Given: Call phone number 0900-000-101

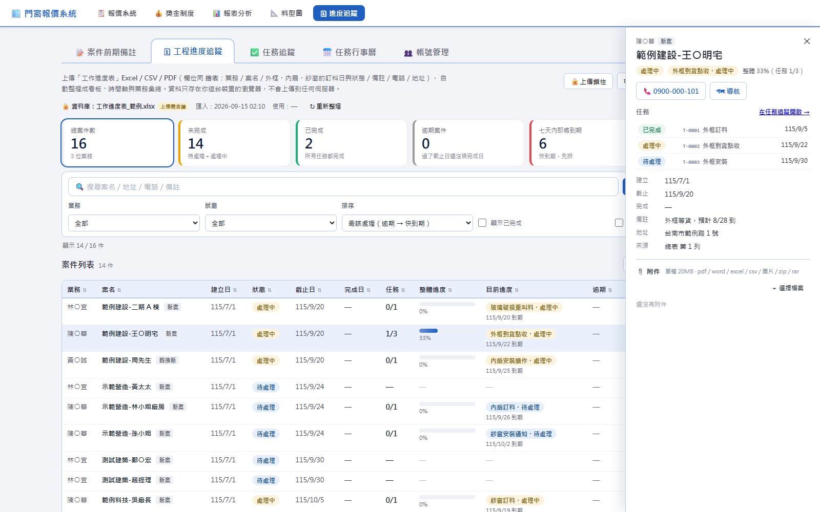Looking at the screenshot, I should click(x=671, y=91).
